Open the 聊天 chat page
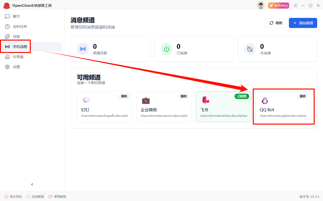Screen dimensions: 323x201 [16, 16]
